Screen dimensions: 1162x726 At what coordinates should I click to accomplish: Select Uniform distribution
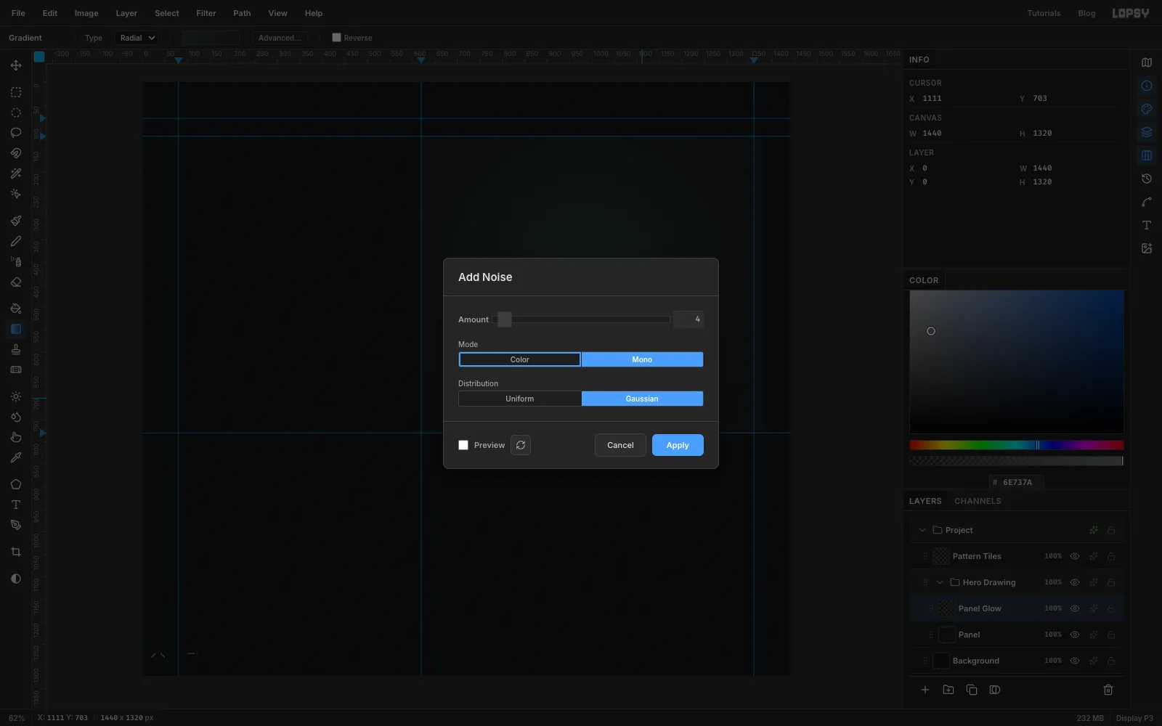pyautogui.click(x=520, y=399)
